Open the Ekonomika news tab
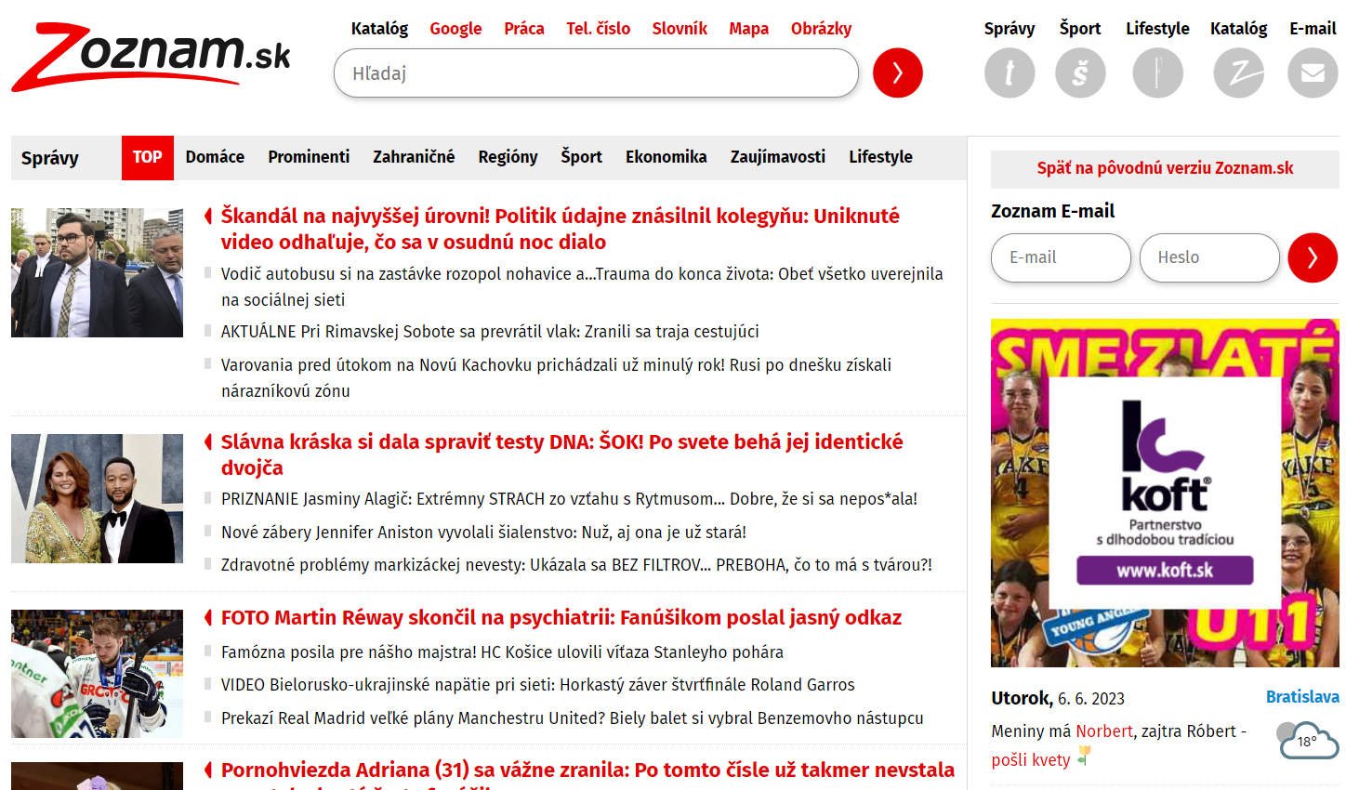 click(x=666, y=157)
